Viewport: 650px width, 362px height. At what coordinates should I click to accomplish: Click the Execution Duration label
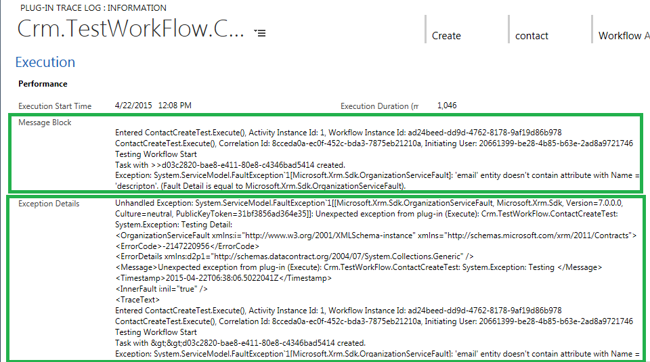pyautogui.click(x=379, y=106)
